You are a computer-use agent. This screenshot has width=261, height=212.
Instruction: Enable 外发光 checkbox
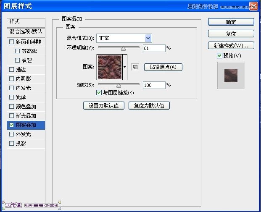pos(11,134)
